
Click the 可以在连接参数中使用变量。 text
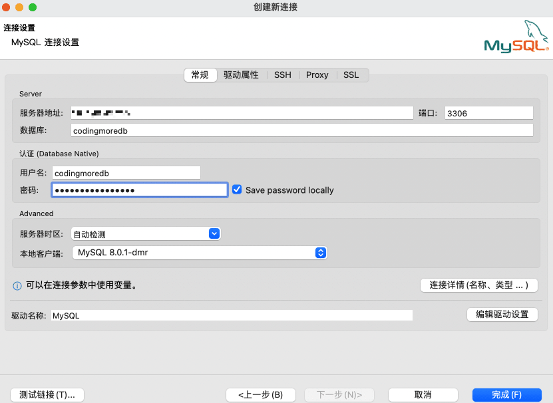point(82,285)
